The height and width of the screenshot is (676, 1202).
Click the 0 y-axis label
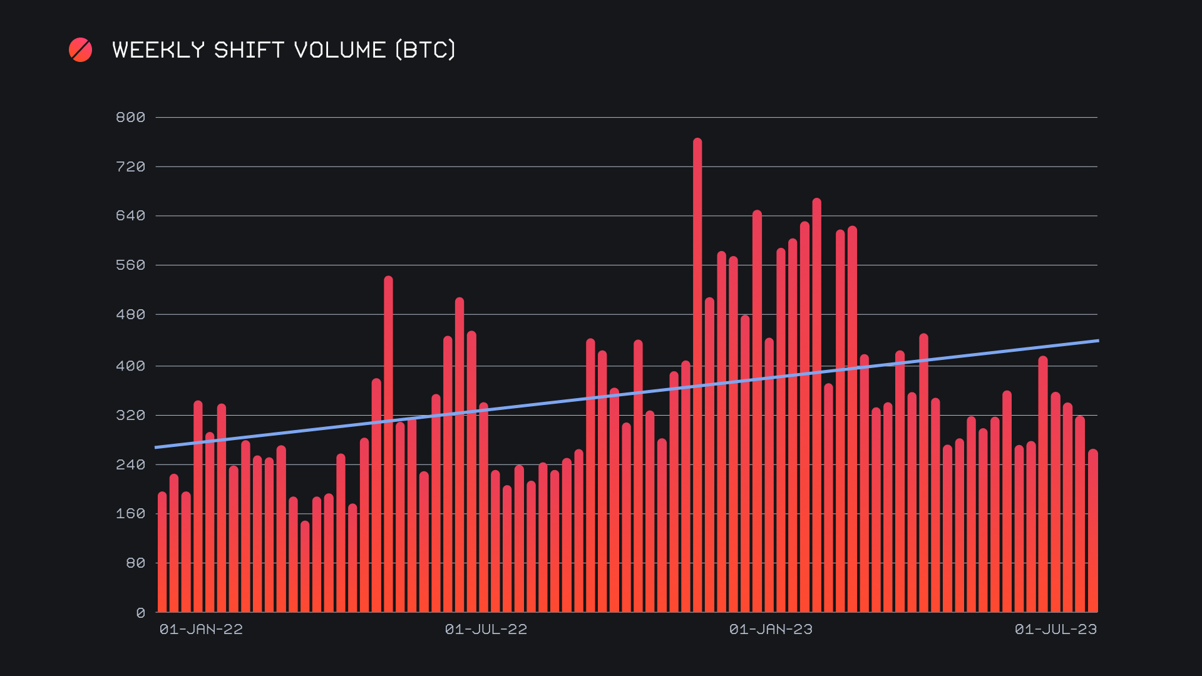click(x=140, y=613)
